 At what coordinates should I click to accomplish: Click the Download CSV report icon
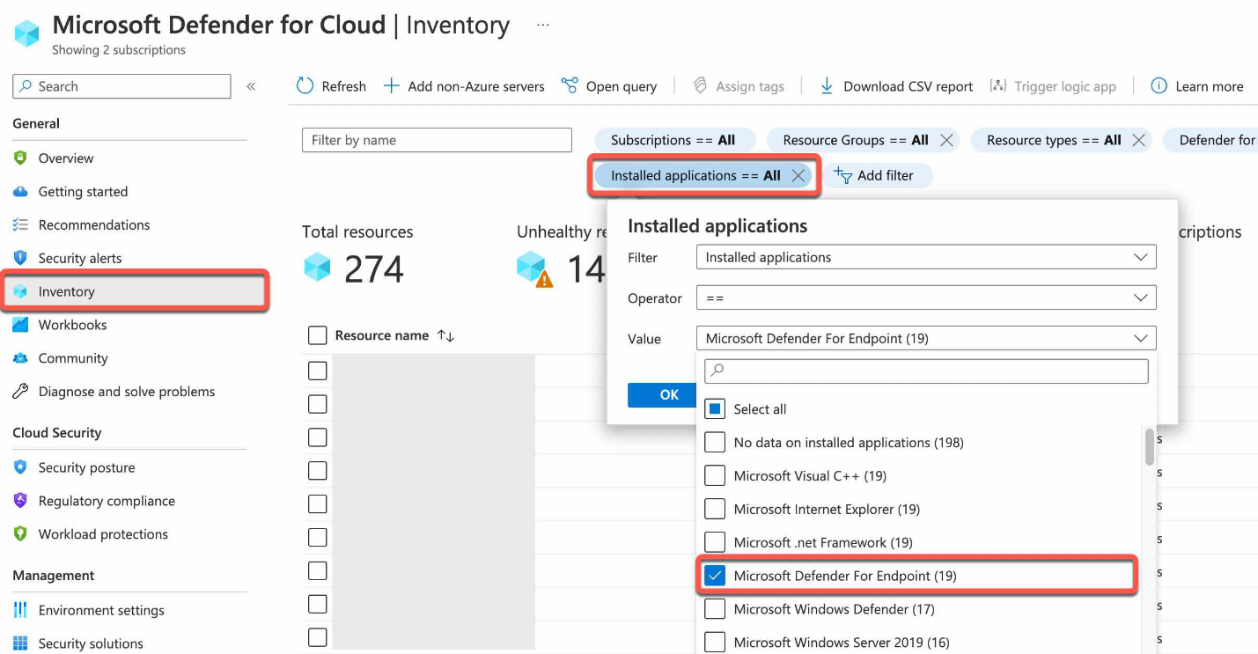coord(827,86)
